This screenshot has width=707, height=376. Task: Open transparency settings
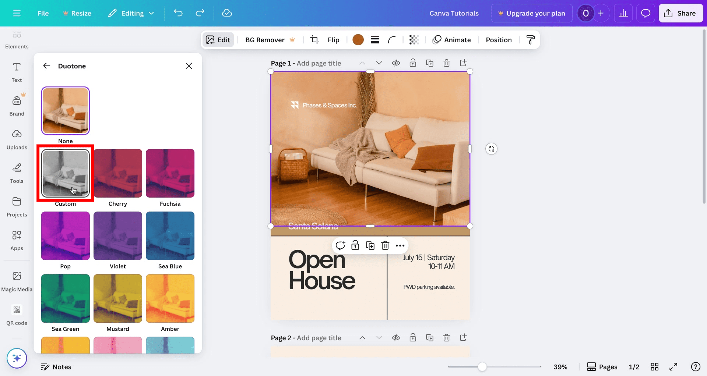coord(414,40)
